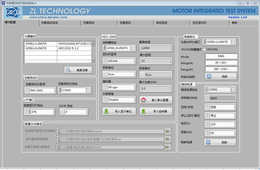This screenshot has width=260, height=170.
Task: Expand the 程控电源地址 COM1 dropdown
Action: tap(234, 90)
